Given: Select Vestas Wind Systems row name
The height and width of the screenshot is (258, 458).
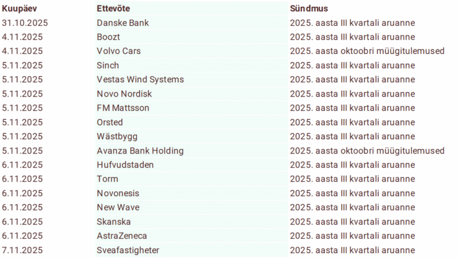Looking at the screenshot, I should click(x=140, y=80).
